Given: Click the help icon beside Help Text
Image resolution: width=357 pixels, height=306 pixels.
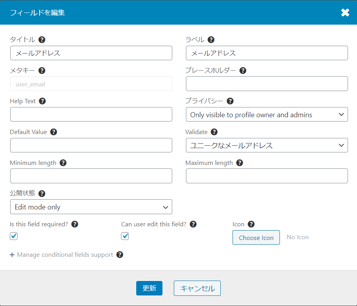Looking at the screenshot, I should pos(42,101).
